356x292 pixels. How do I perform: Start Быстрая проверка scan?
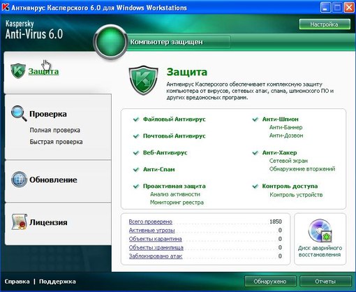(56, 142)
